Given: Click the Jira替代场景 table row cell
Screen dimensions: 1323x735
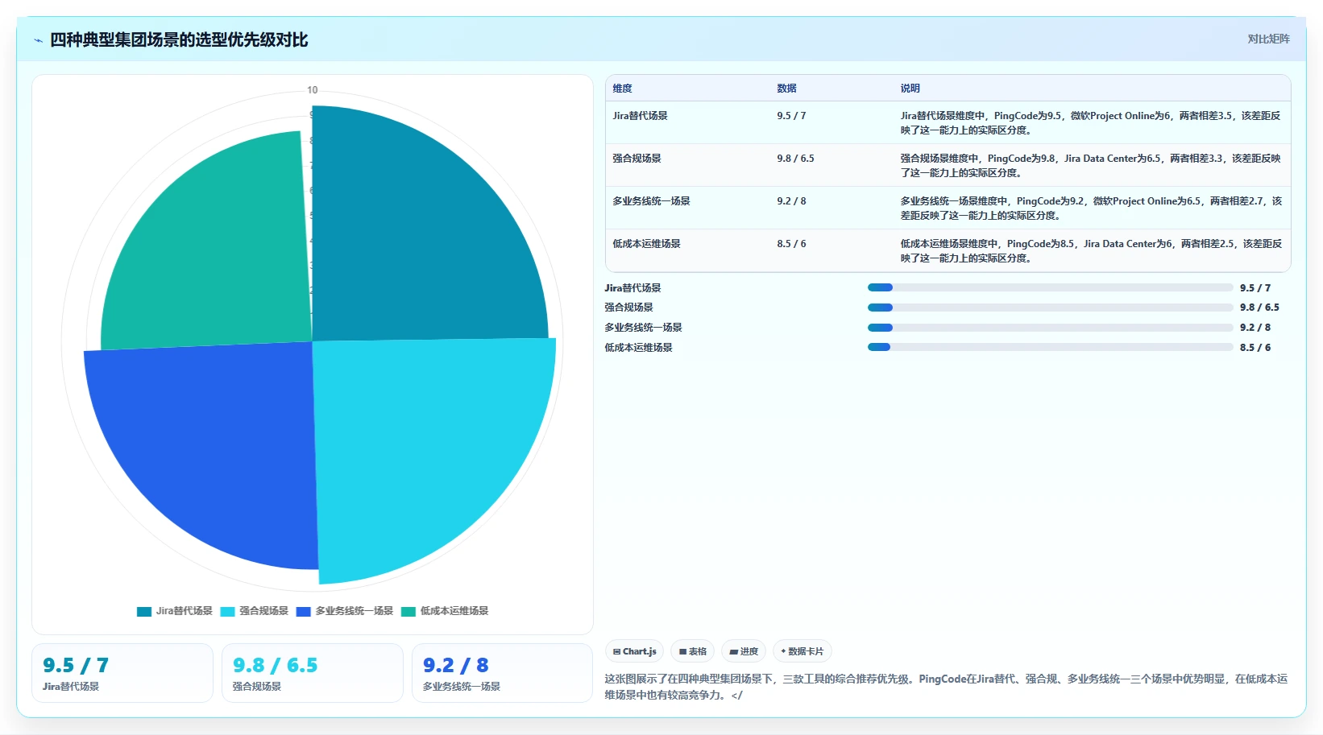Looking at the screenshot, I should point(640,116).
